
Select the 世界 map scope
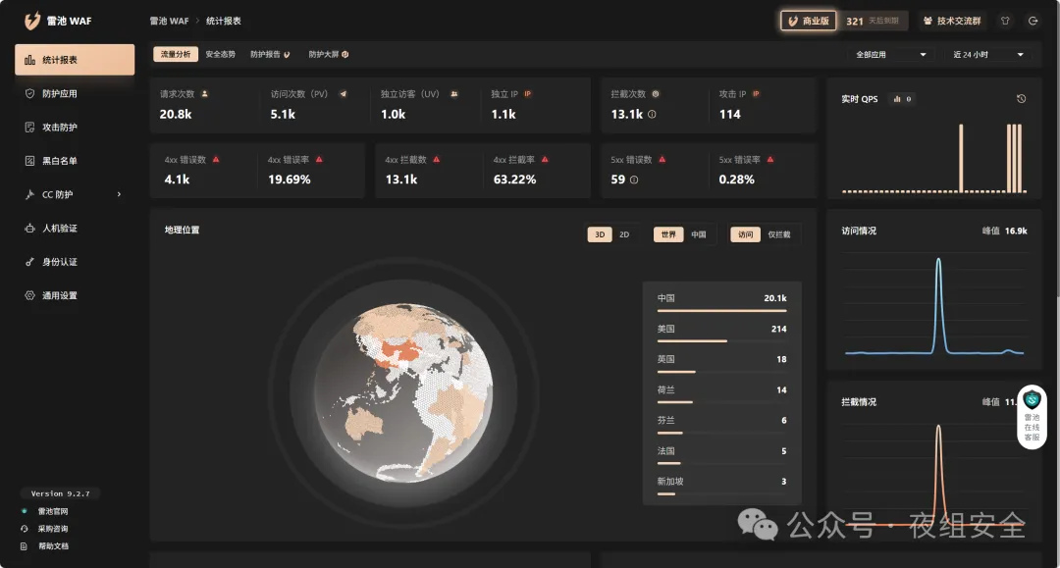click(668, 234)
